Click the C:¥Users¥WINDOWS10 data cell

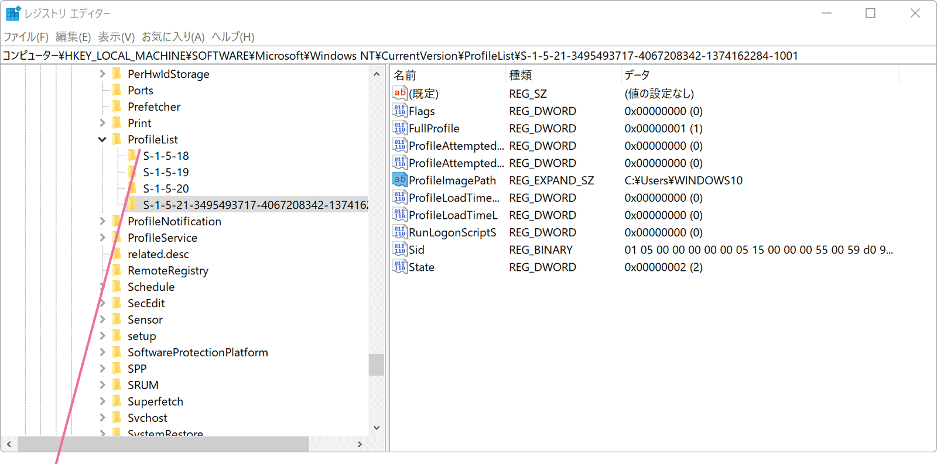click(683, 180)
